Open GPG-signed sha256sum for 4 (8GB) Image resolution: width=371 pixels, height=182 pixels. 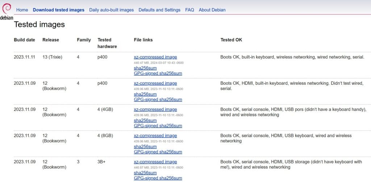[158, 152]
